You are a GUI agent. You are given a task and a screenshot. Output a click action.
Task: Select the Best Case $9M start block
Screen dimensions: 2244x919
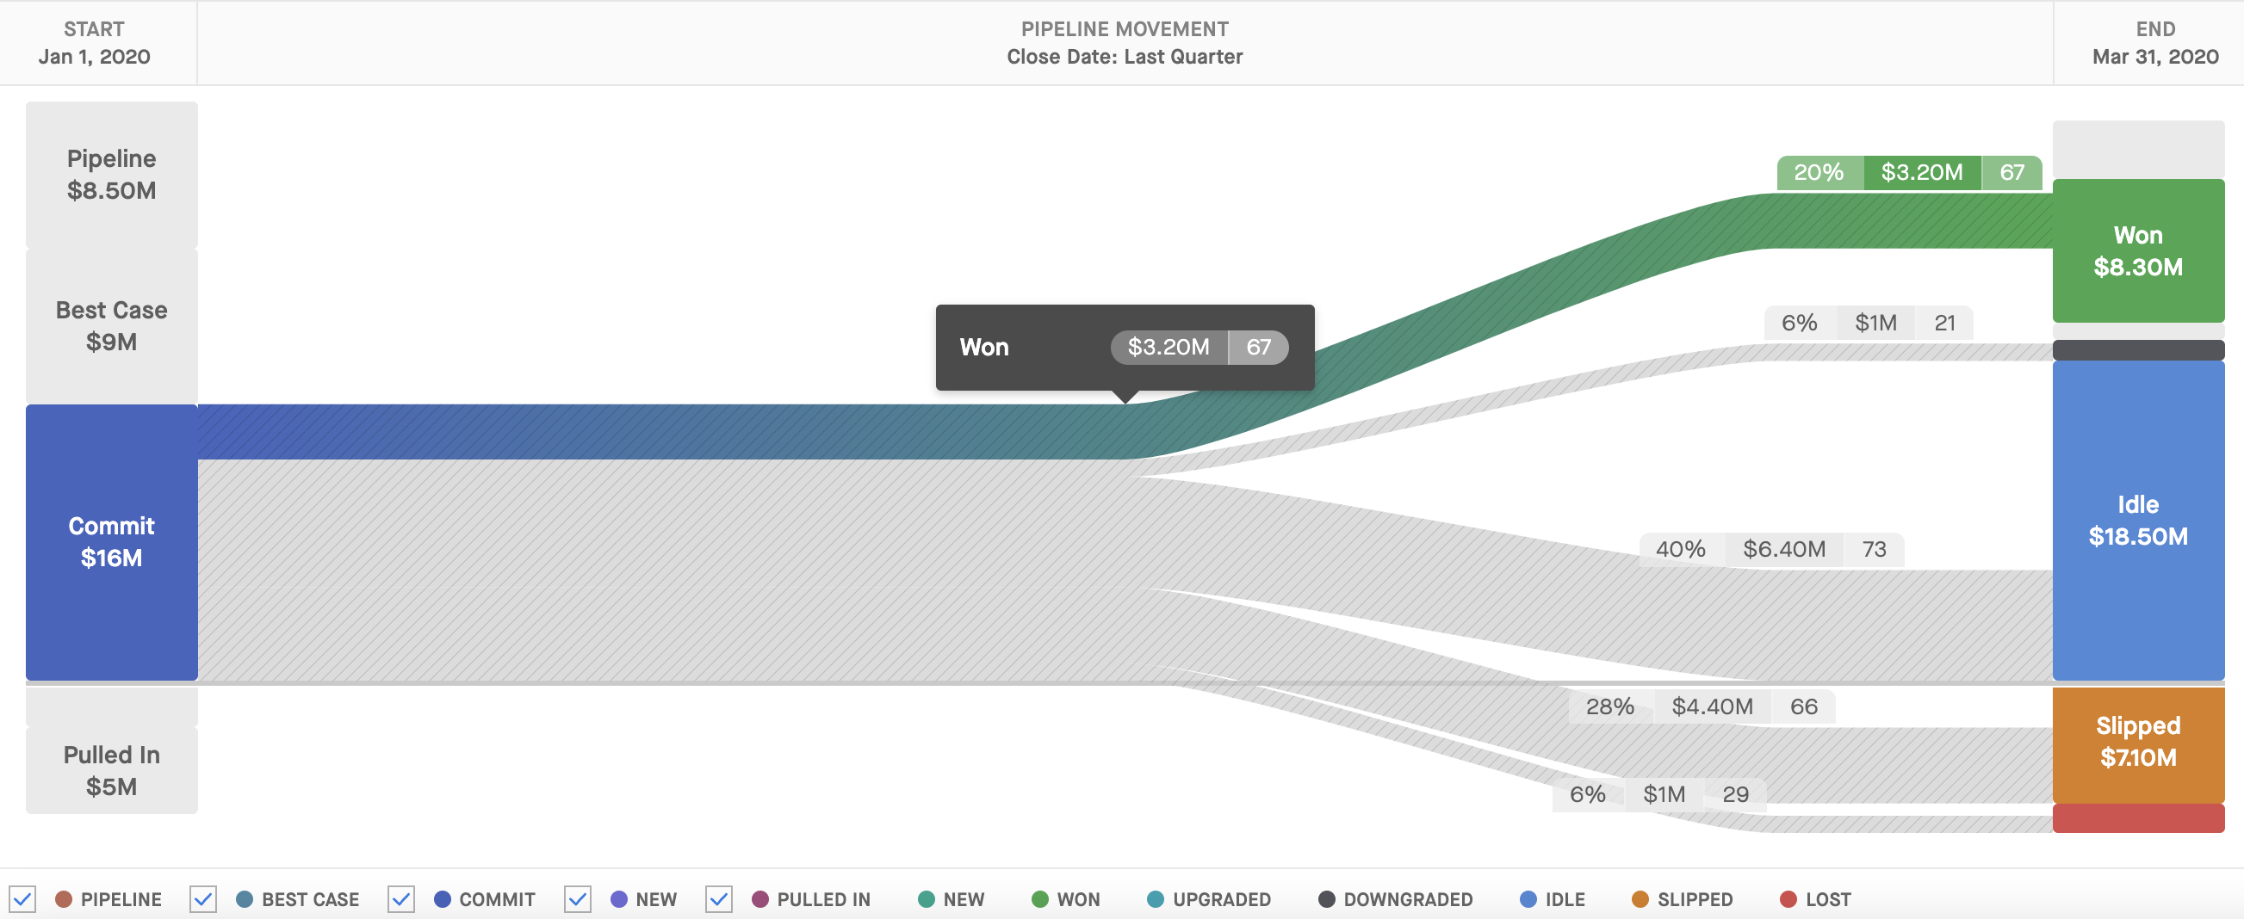(x=111, y=325)
